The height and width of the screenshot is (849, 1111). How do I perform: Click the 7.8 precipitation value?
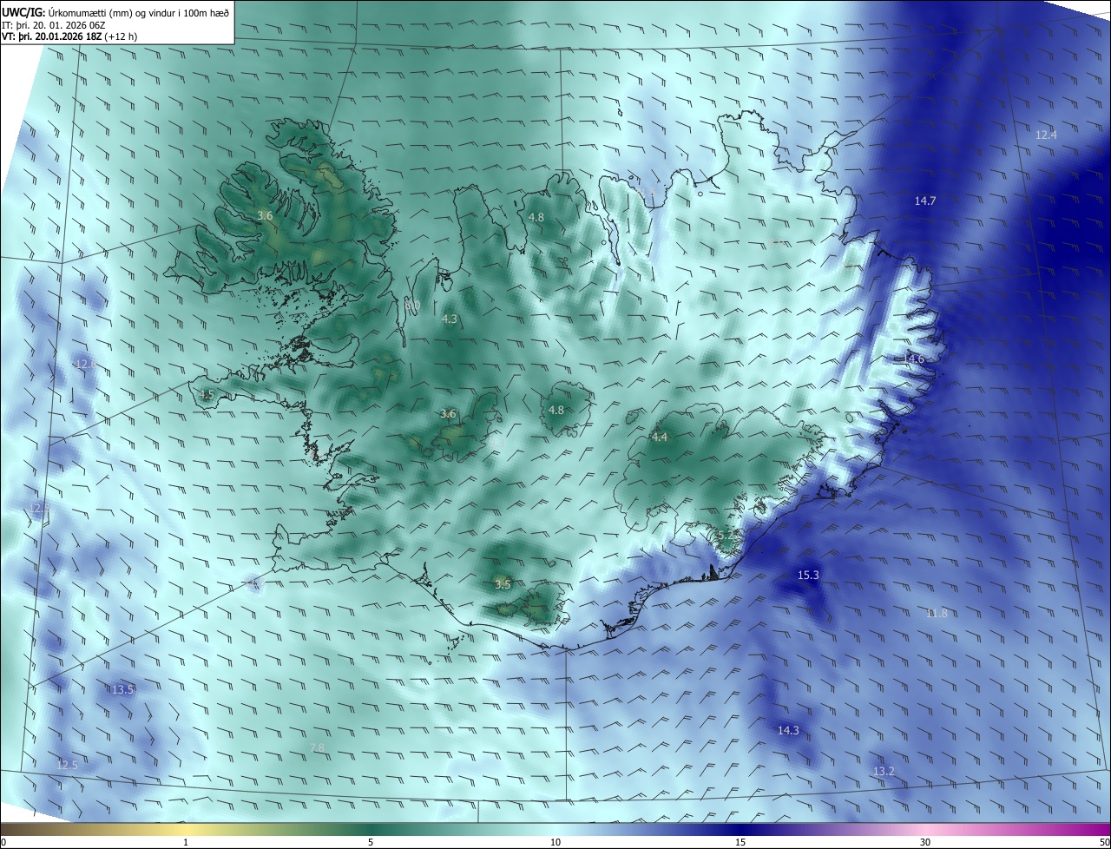pyautogui.click(x=317, y=747)
